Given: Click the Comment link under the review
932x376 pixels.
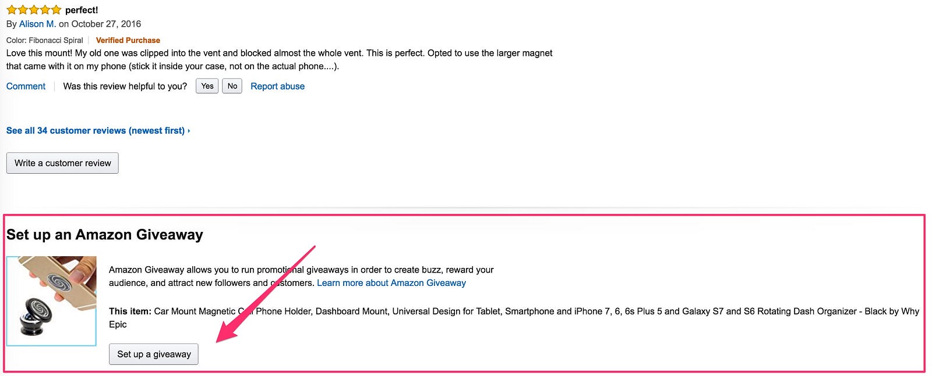Looking at the screenshot, I should pos(26,86).
